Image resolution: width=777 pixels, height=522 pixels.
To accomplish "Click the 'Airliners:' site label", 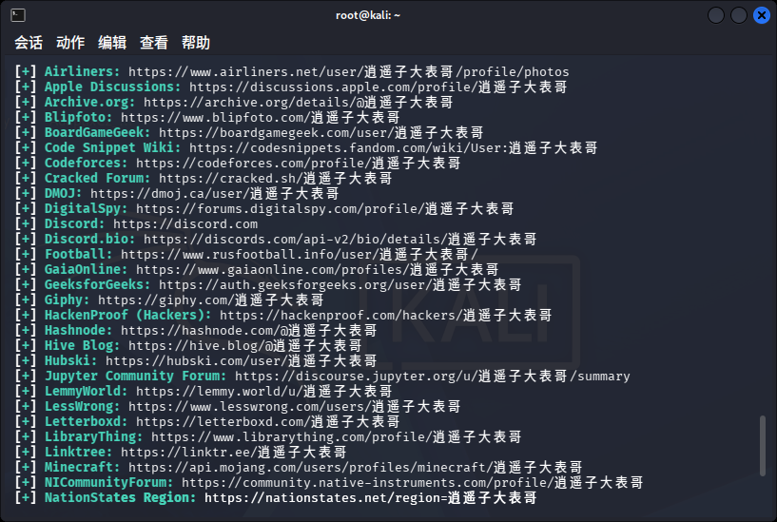I will click(82, 72).
